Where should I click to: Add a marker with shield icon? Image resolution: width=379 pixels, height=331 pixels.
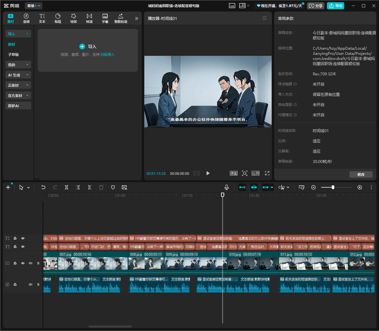point(113,187)
